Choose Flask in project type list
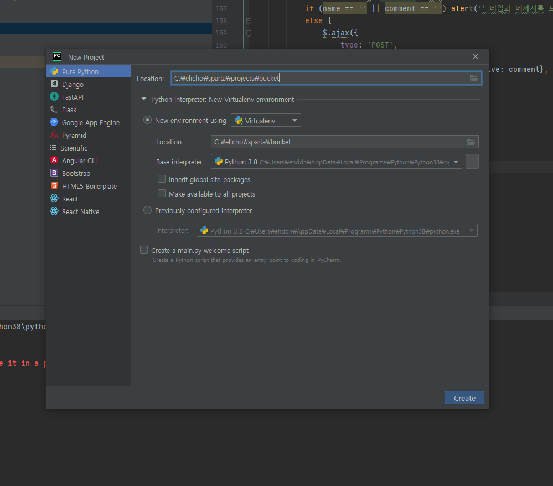 [x=89, y=110]
